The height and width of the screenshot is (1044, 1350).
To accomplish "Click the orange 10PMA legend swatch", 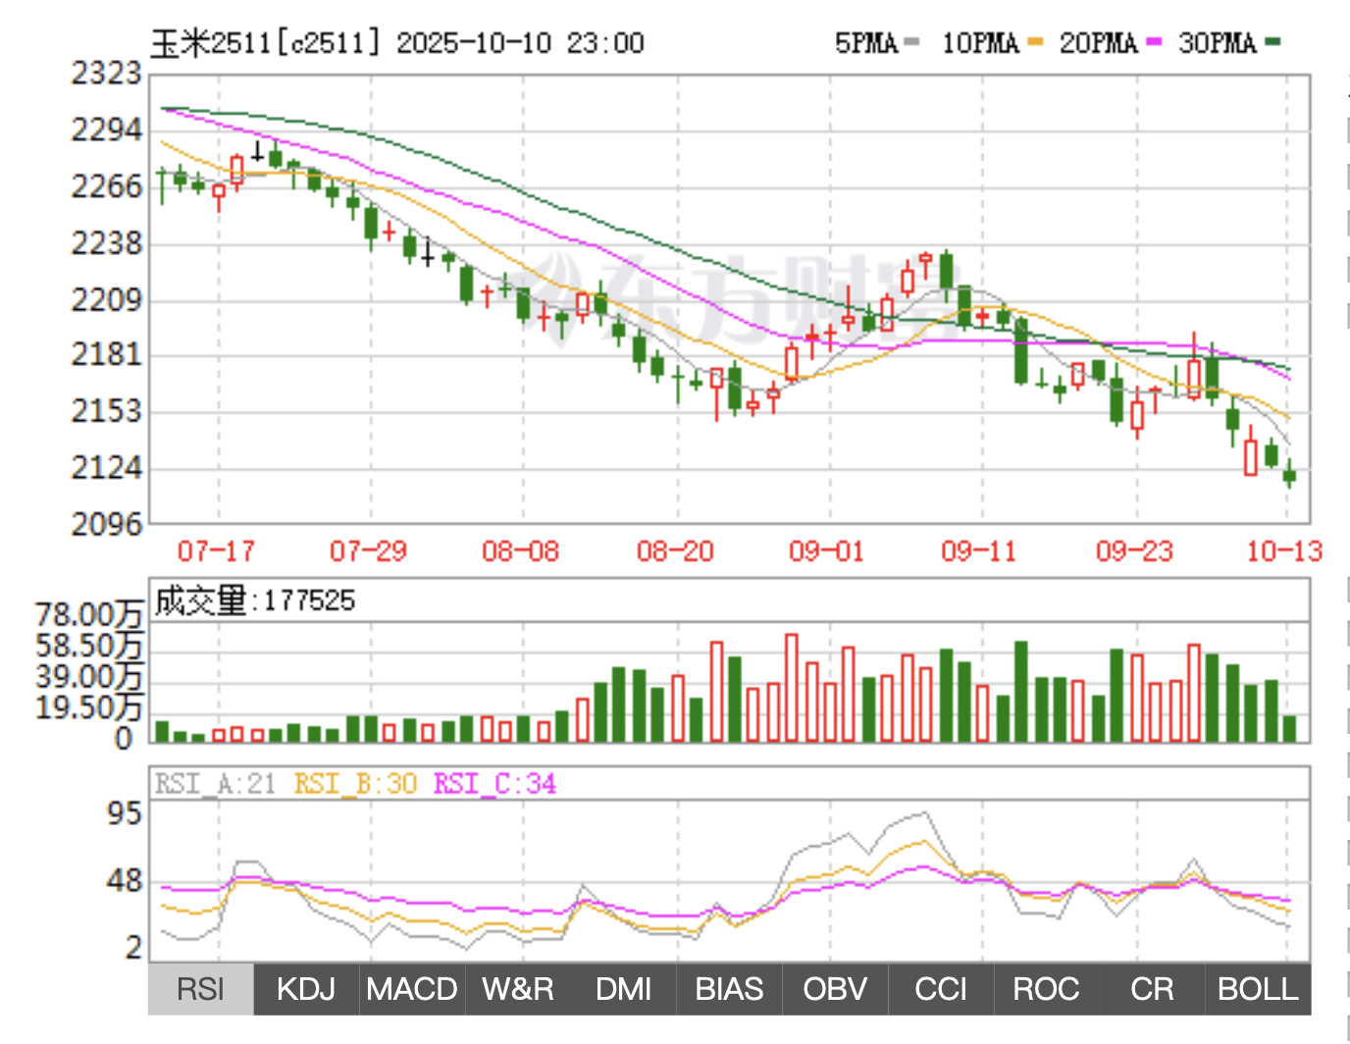I will click(x=1035, y=42).
